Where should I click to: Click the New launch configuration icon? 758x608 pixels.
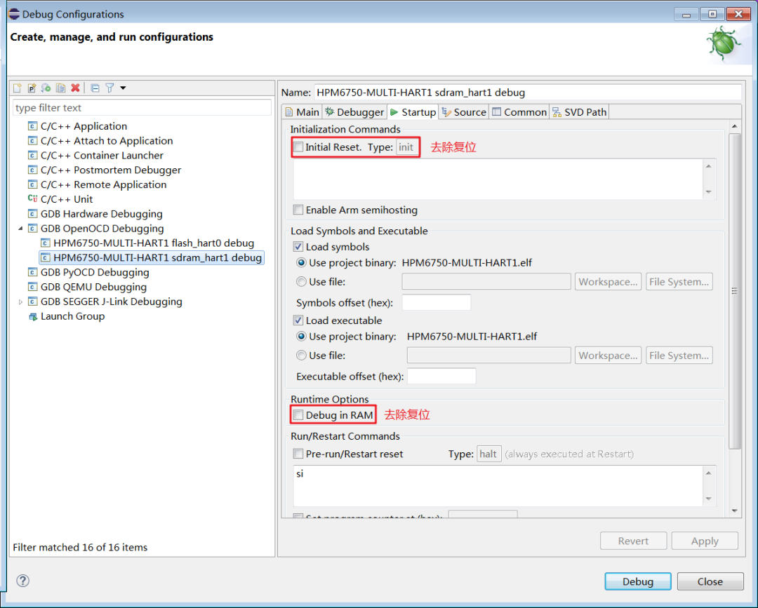click(18, 88)
